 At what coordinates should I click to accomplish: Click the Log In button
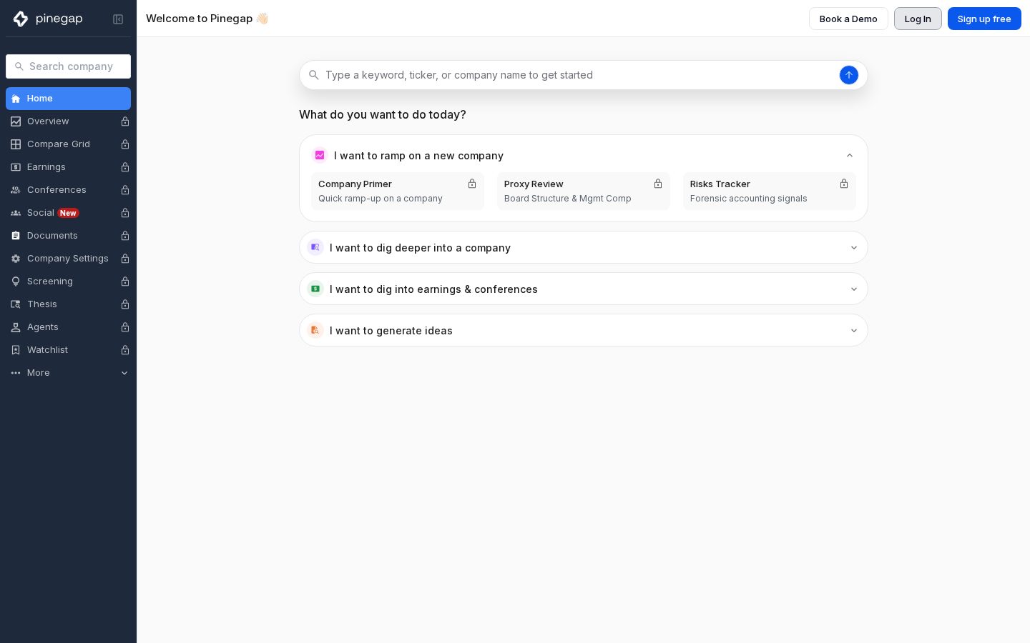click(x=918, y=19)
